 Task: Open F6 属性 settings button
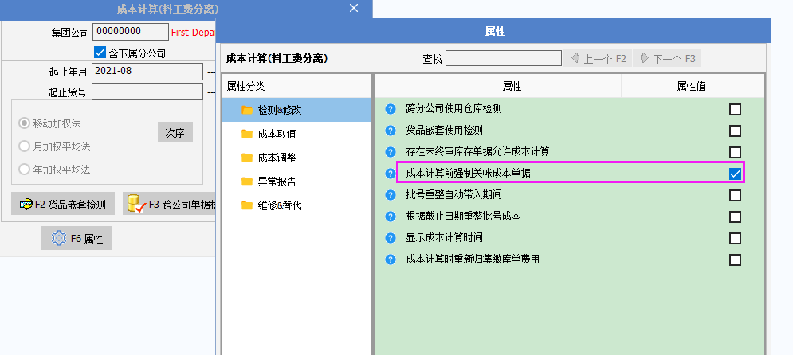77,238
